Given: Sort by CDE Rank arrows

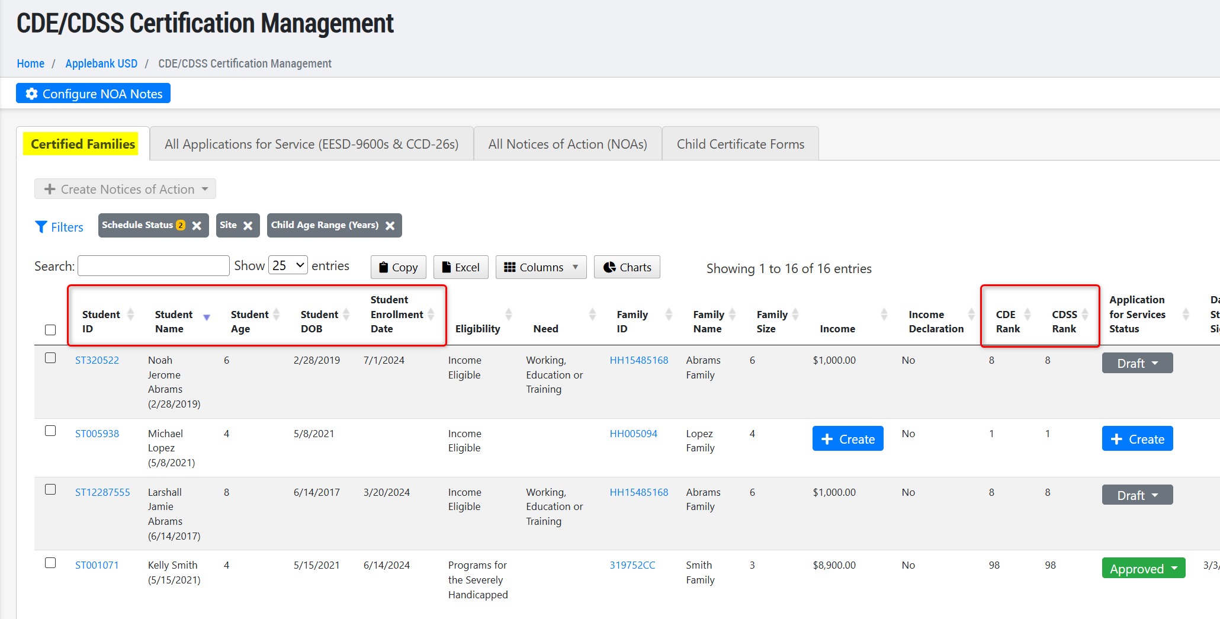Looking at the screenshot, I should [1028, 314].
